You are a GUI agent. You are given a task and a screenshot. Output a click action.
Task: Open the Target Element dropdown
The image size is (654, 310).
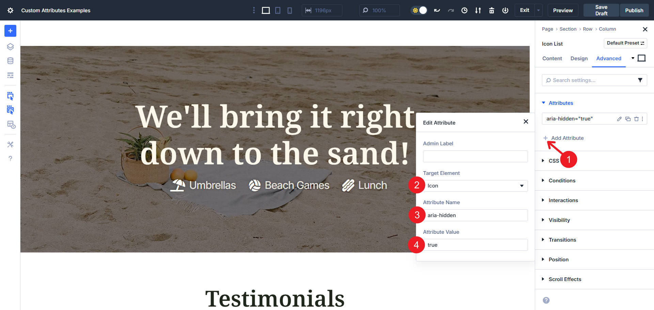[475, 186]
